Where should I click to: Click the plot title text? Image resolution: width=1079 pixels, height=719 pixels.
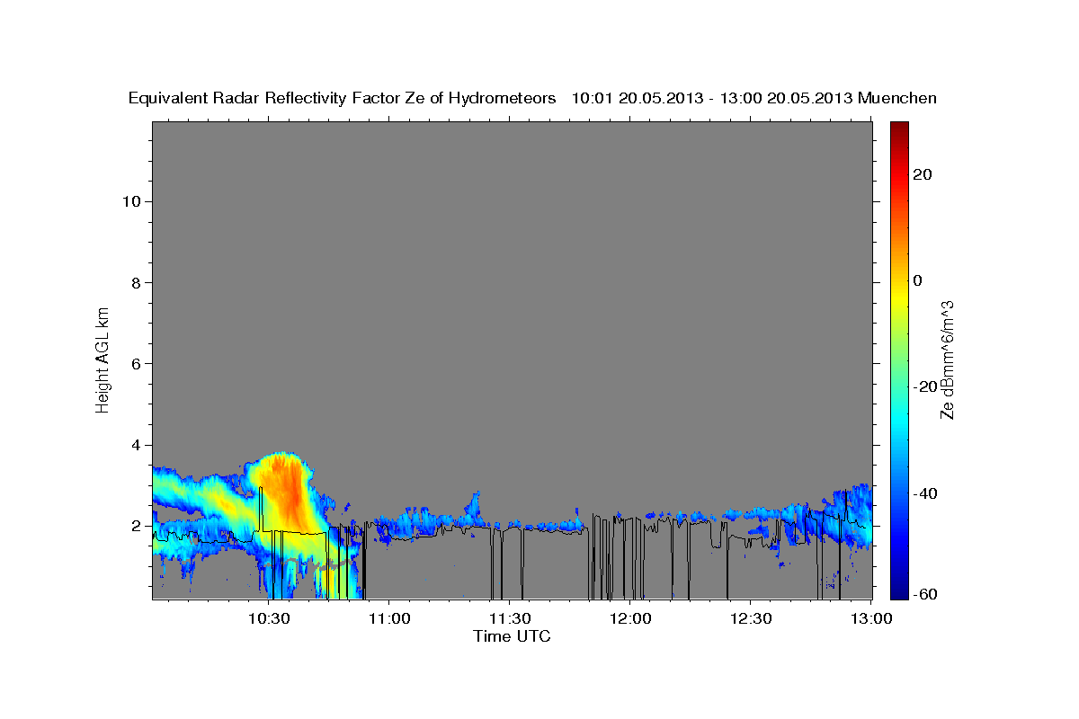click(x=533, y=98)
